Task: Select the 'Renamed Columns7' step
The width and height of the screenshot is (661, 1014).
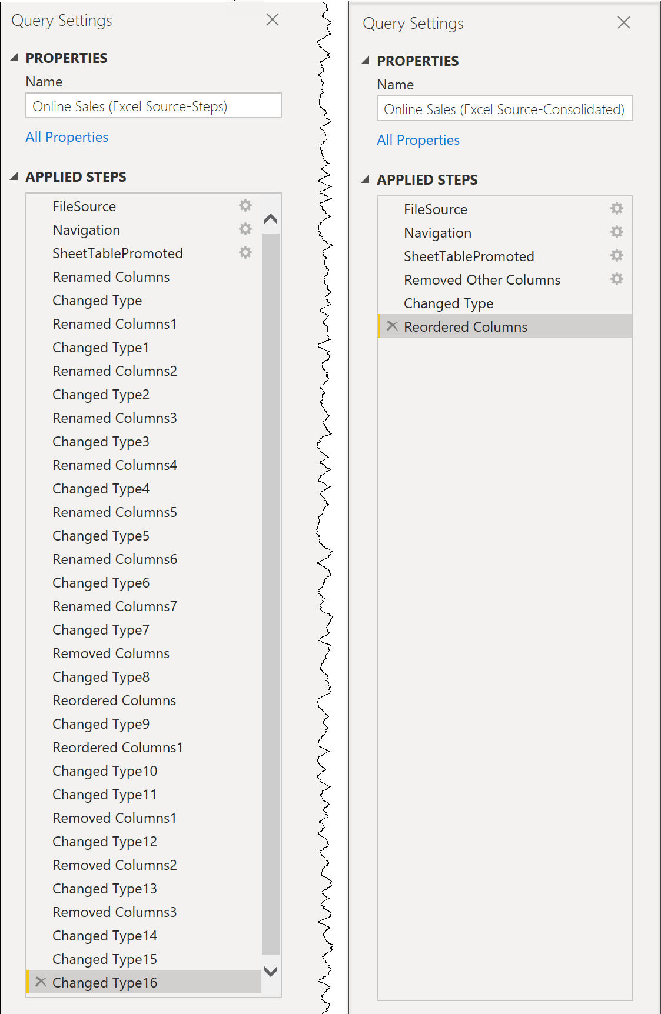Action: click(x=143, y=606)
